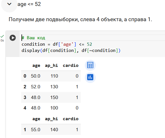Click second table 'cardio' column header
Screen dimensions: 165x138
[71, 119]
